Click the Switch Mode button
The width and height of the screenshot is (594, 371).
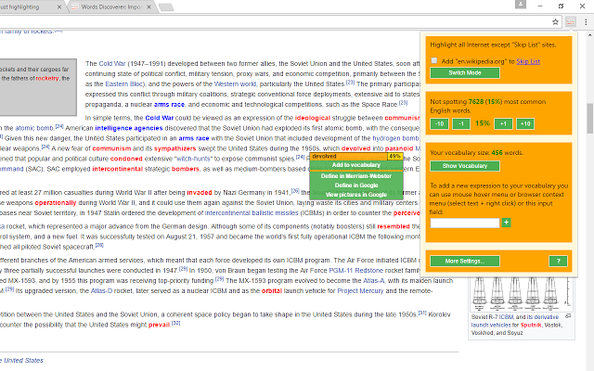tap(465, 72)
